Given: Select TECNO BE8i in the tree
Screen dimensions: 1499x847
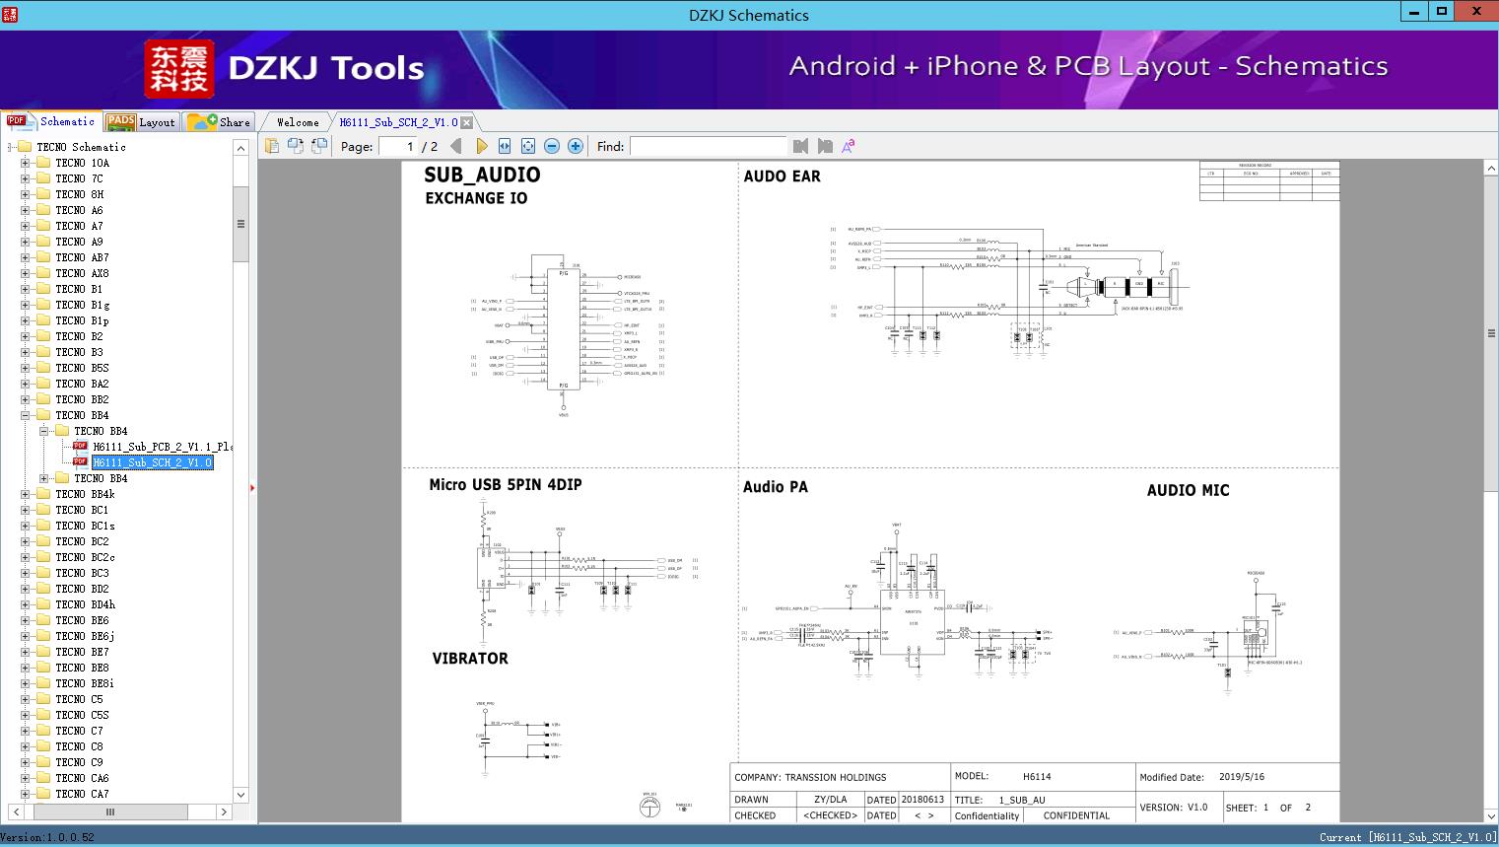Looking at the screenshot, I should point(85,683).
